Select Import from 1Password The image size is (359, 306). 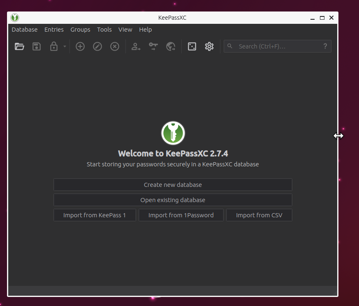(x=181, y=215)
